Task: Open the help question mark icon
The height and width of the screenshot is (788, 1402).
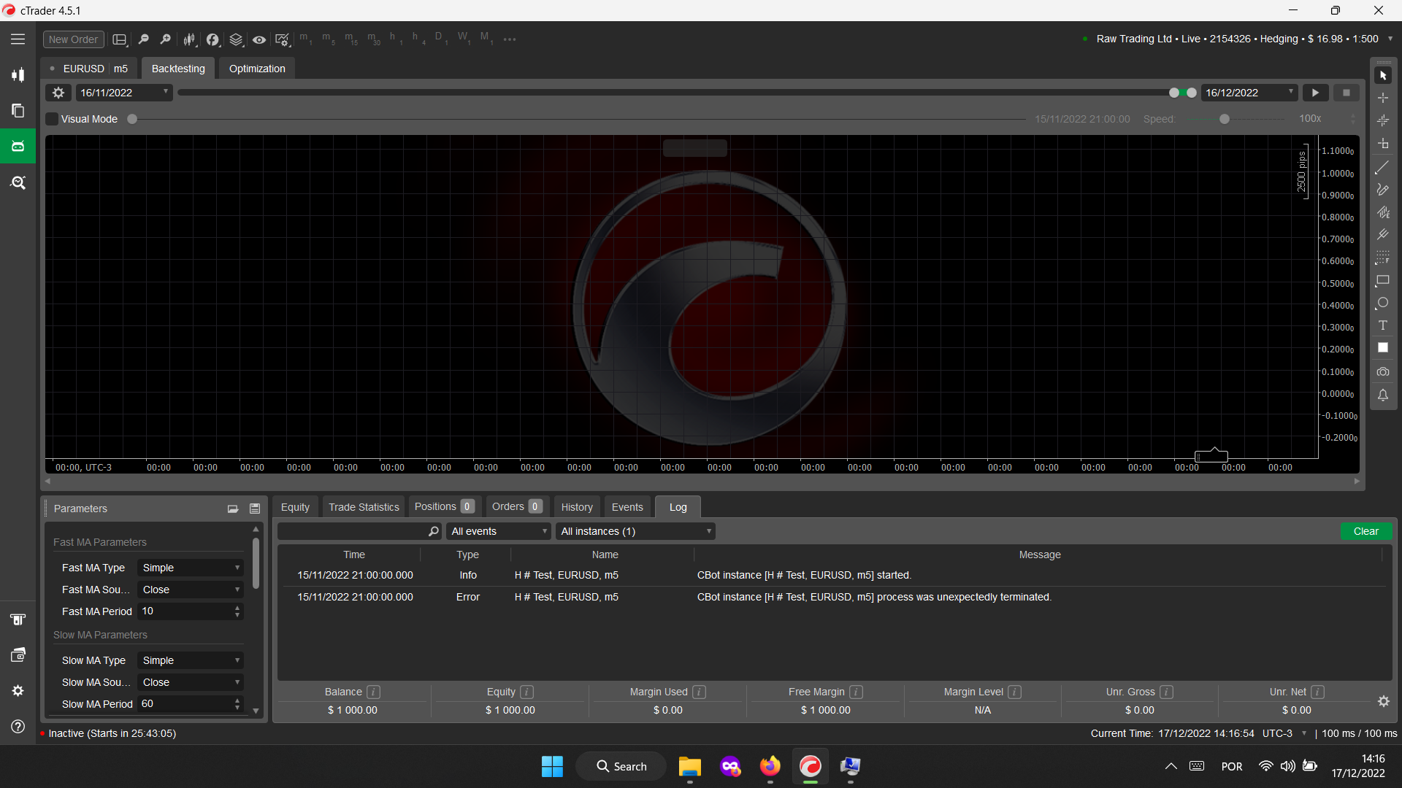Action: (18, 727)
